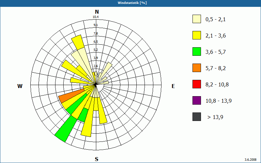Click the 2,6 ring scale value
This screenshot has height=163, width=261.
click(96, 66)
